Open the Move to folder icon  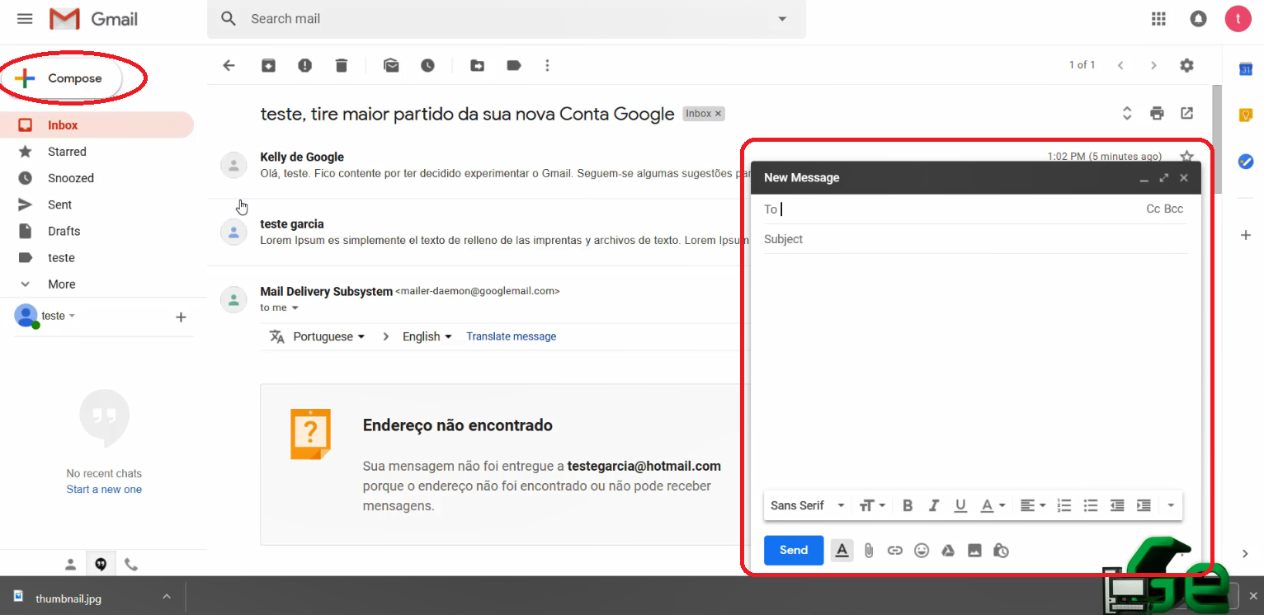478,65
